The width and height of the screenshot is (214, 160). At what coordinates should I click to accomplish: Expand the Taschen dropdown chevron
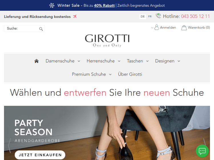(x=148, y=61)
